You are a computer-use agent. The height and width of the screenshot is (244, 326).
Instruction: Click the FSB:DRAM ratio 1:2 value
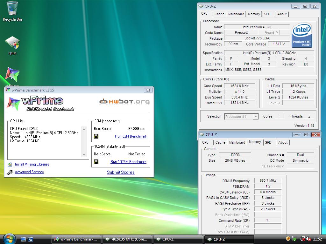click(268, 186)
